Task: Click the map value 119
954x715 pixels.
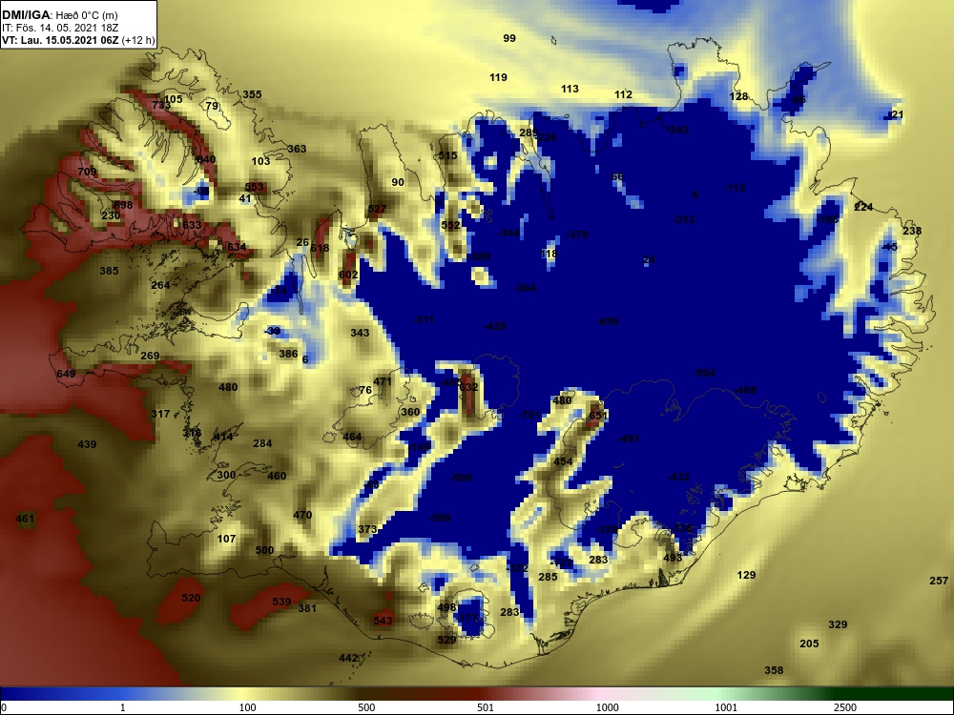Action: [498, 77]
